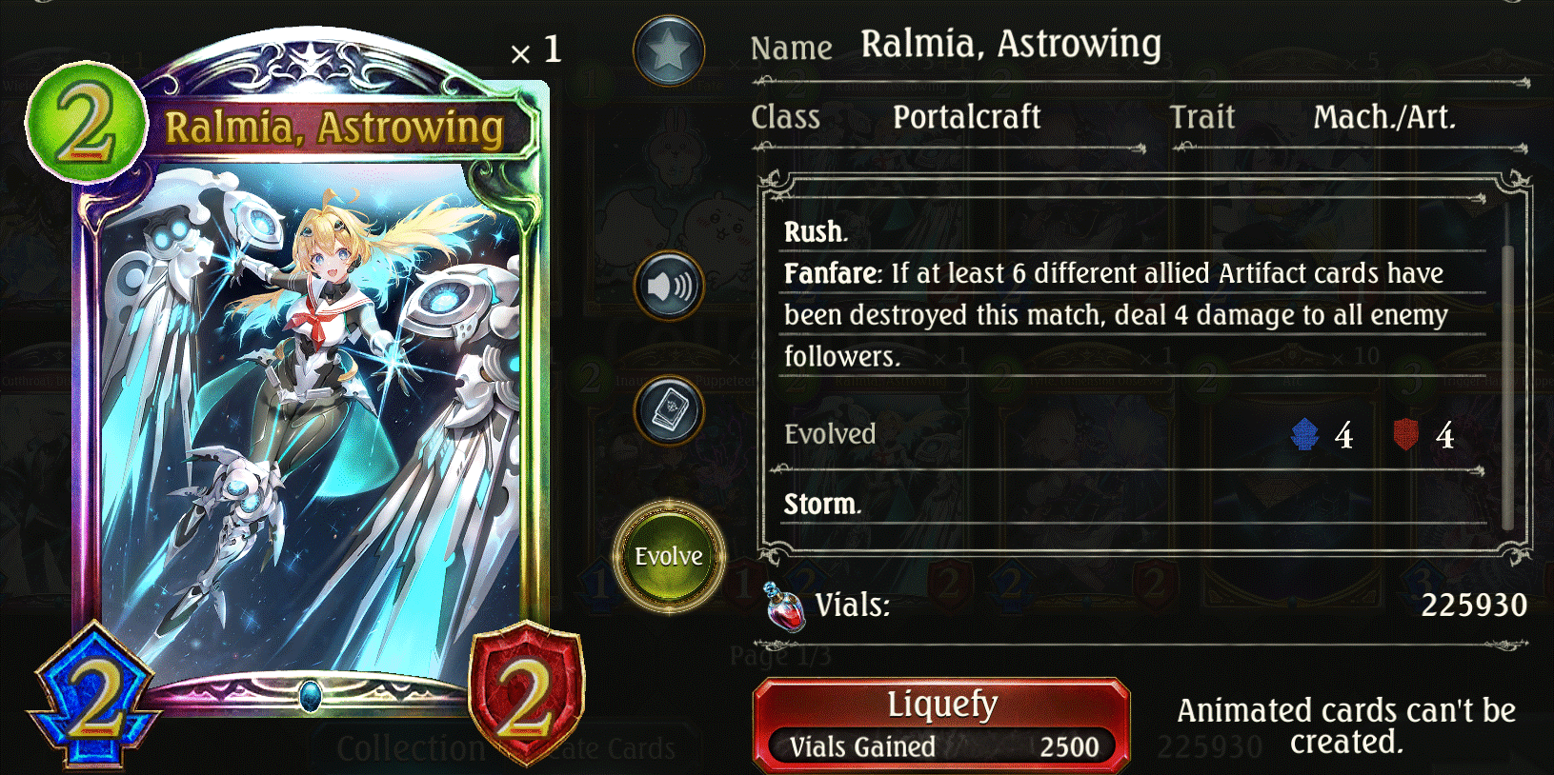1554x775 pixels.
Task: Click the round green Evolve button
Action: pos(669,556)
